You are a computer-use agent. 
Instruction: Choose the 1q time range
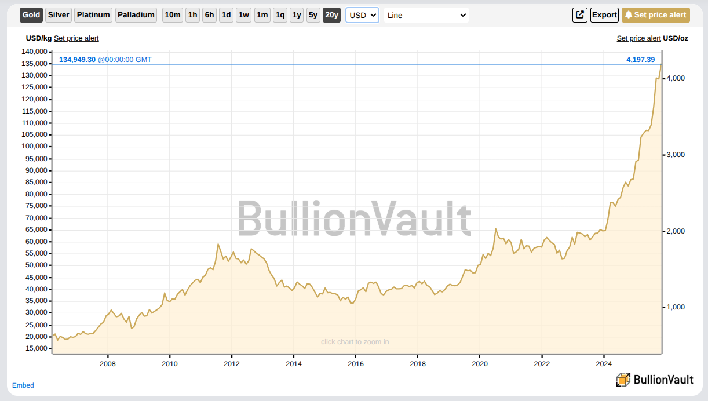(x=280, y=15)
